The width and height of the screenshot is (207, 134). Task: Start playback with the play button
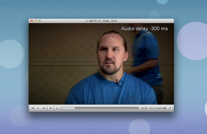point(38,108)
